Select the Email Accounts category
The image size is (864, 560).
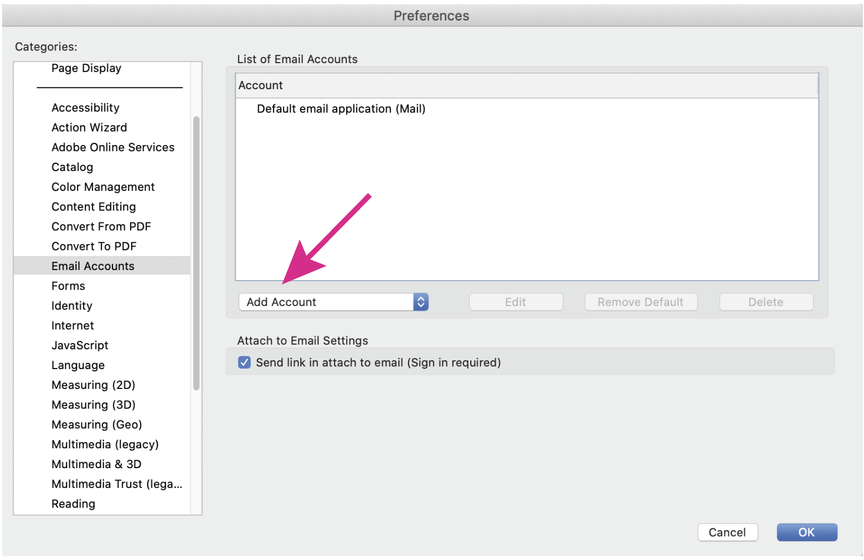pyautogui.click(x=92, y=266)
